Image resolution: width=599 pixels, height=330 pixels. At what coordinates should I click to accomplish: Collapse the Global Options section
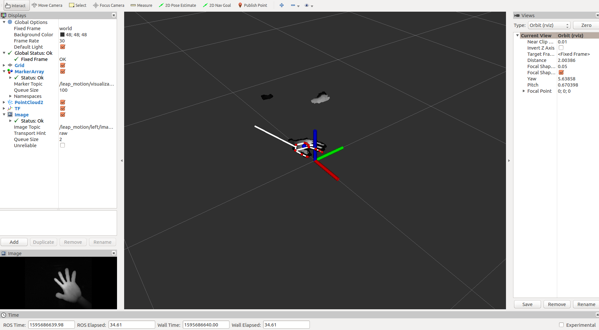point(4,22)
